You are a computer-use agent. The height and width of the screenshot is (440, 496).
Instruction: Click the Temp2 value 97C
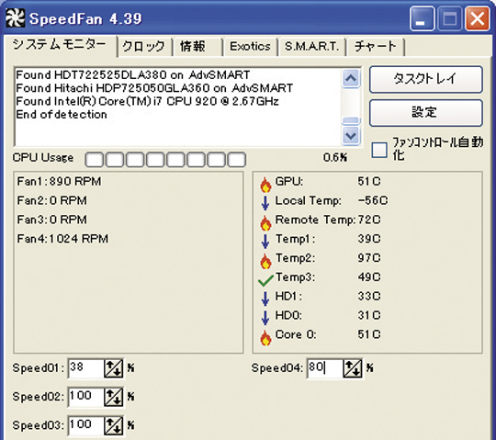[369, 258]
